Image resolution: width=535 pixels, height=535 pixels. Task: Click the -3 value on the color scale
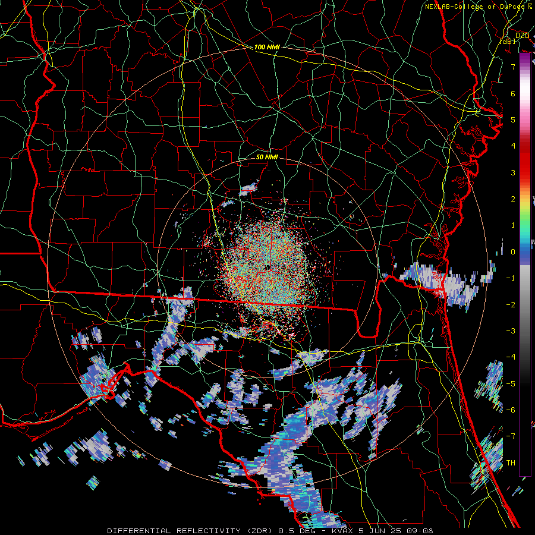coord(511,331)
